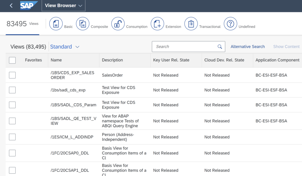The height and width of the screenshot is (176, 302).
Task: Open view /1FC/20CSAP1_DDL
Action: point(70,170)
